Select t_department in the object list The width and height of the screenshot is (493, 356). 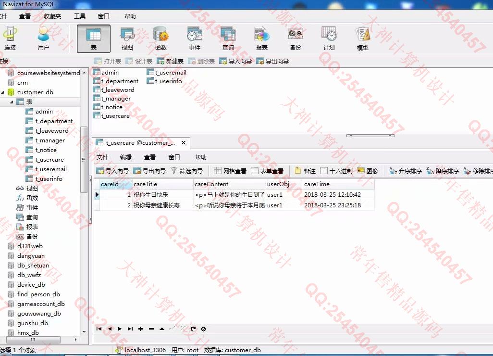[116, 81]
